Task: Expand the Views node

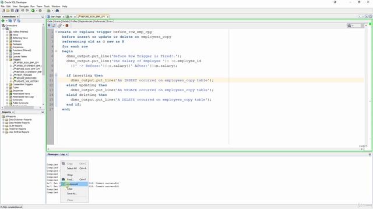Action: coord(7,35)
